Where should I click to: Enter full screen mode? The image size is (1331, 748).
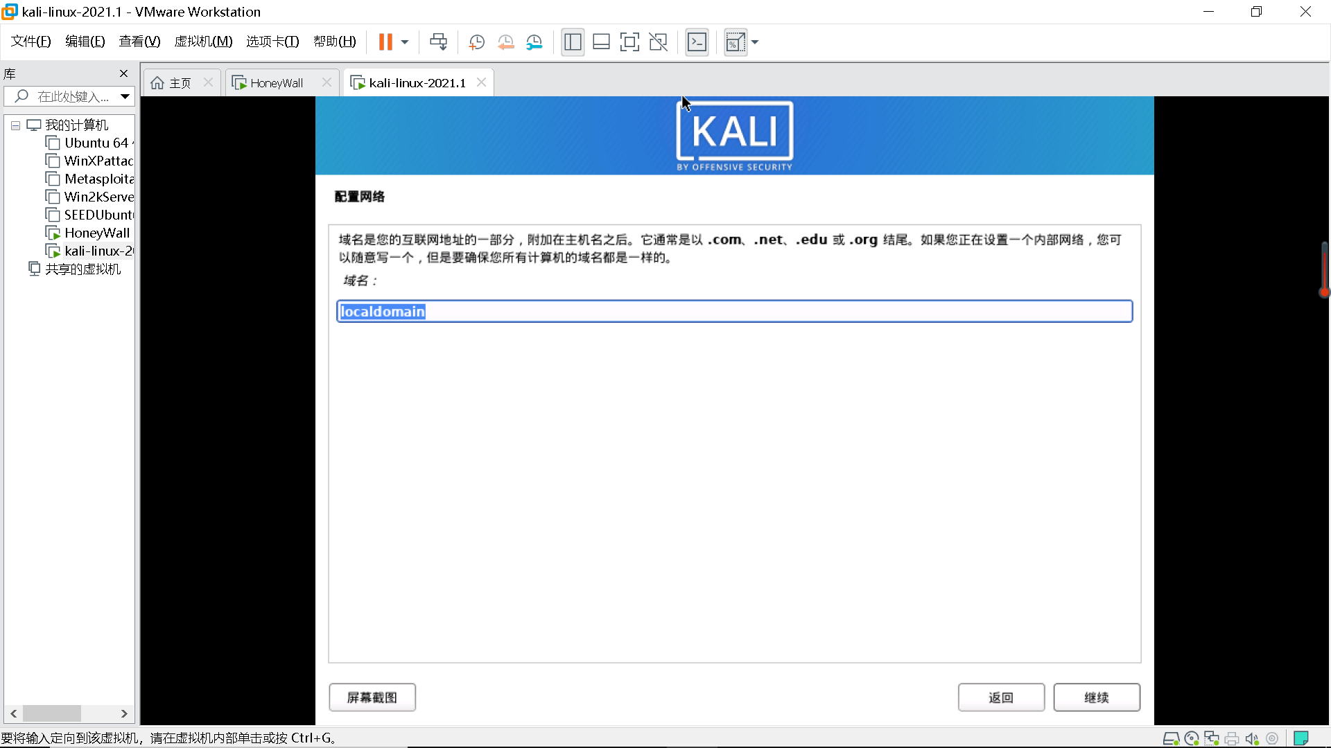click(629, 42)
